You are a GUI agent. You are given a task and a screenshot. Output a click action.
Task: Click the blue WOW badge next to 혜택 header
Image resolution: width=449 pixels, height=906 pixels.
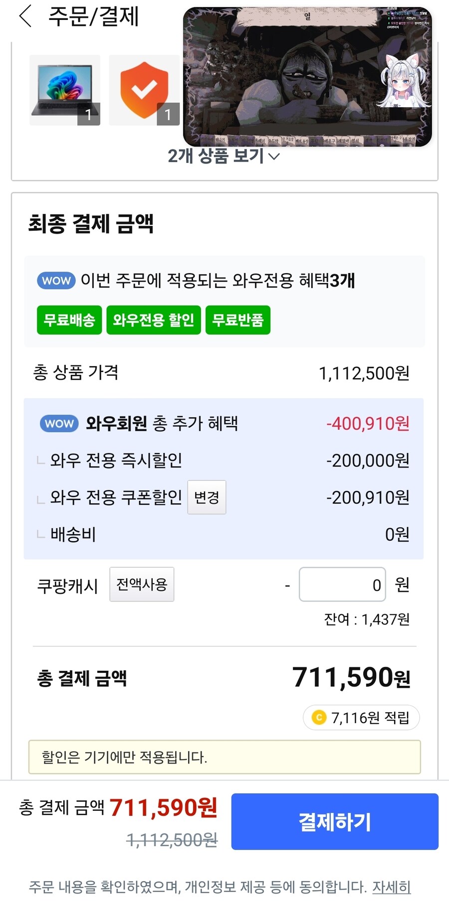[56, 281]
